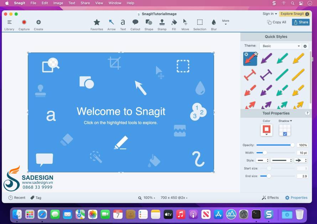Toggle the Effects panel
Screen dimensions: 317x224
point(270,198)
